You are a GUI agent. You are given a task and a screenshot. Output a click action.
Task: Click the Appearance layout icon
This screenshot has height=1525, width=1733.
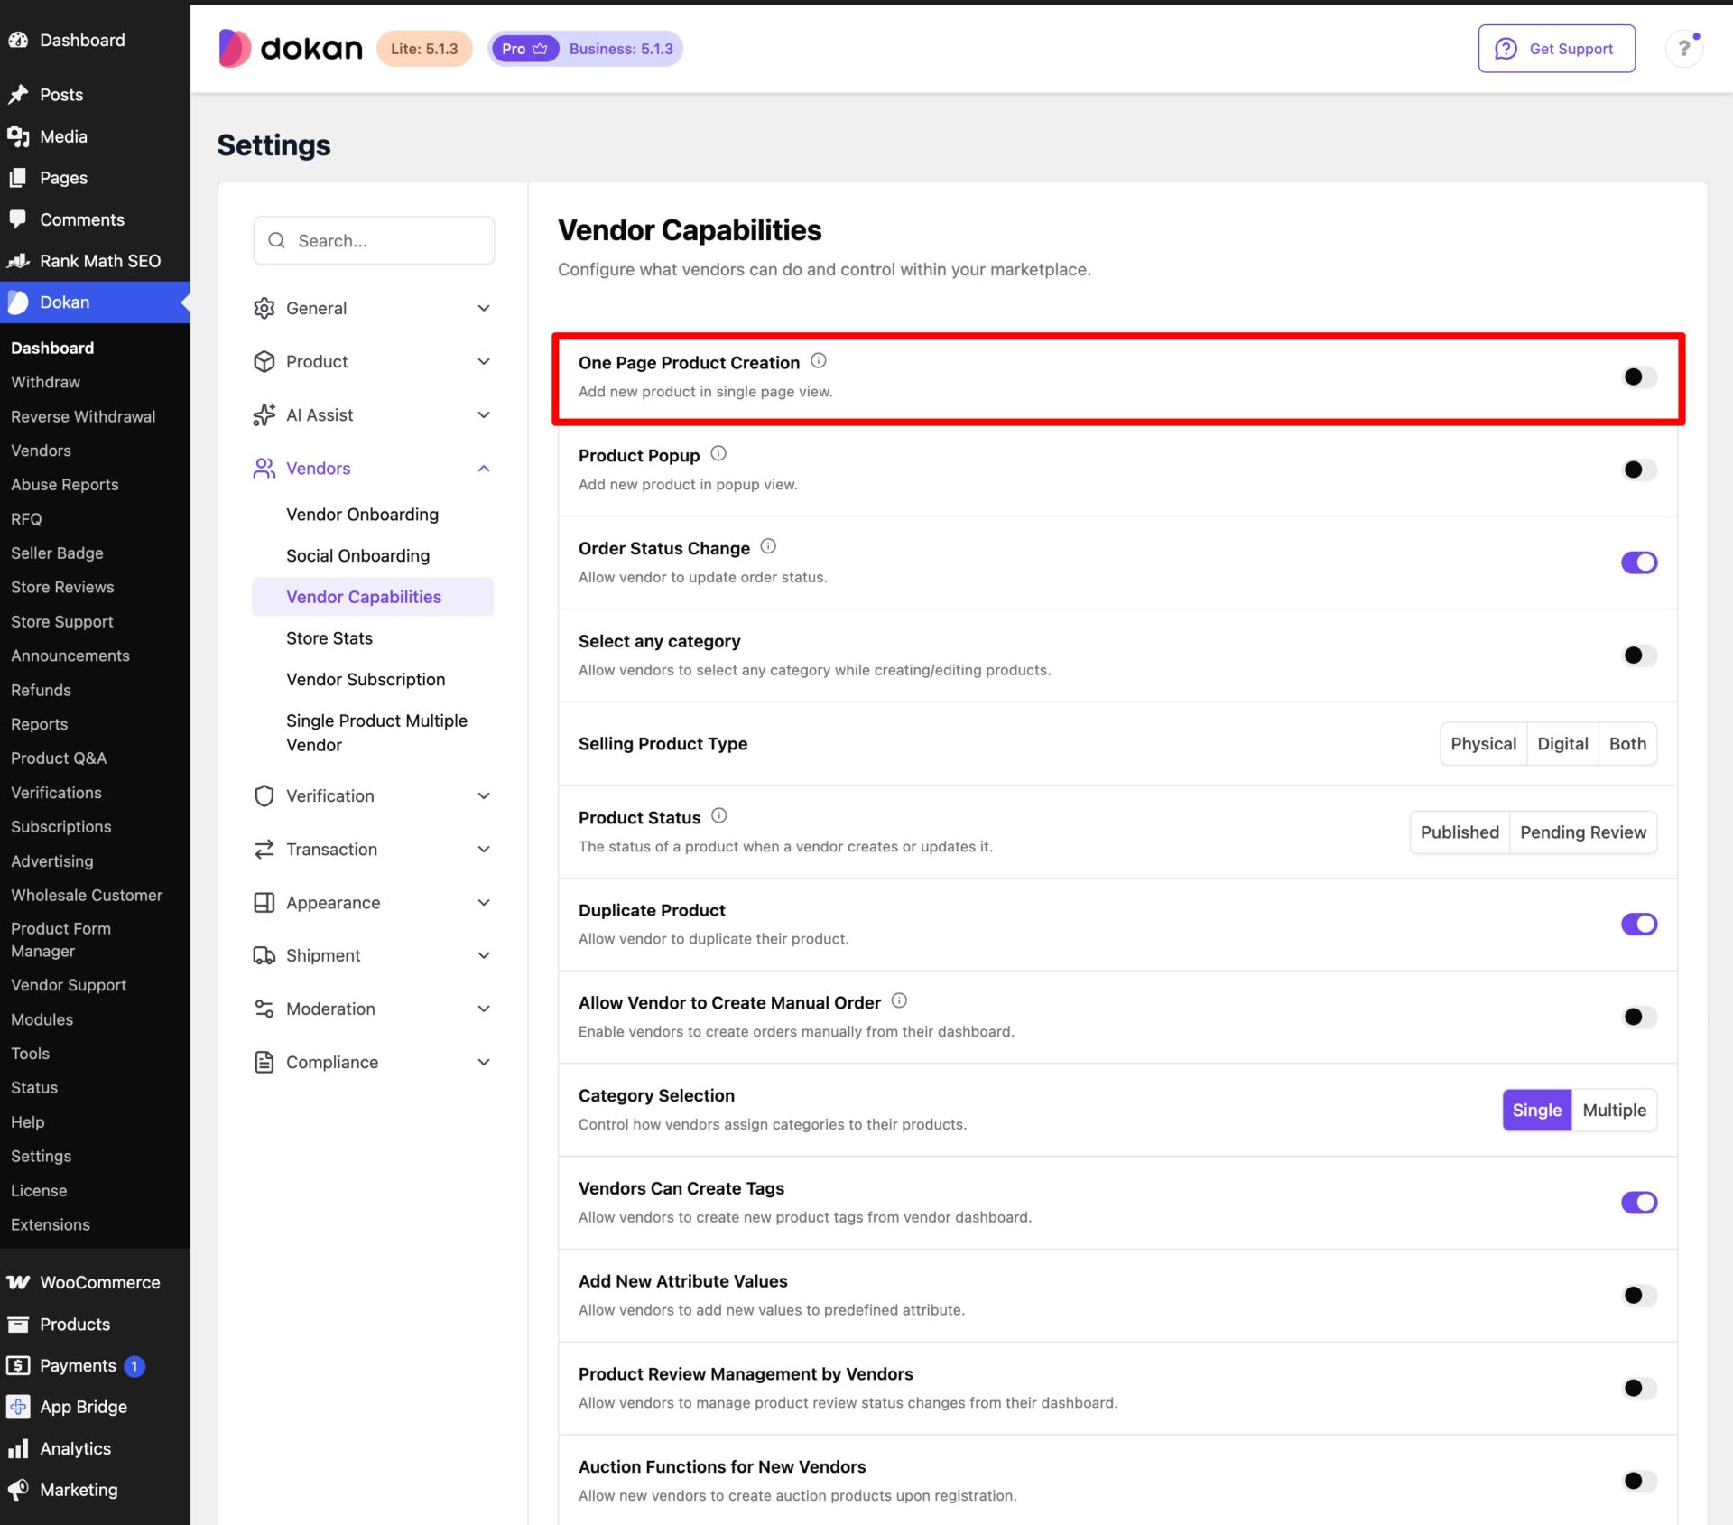[x=264, y=903]
